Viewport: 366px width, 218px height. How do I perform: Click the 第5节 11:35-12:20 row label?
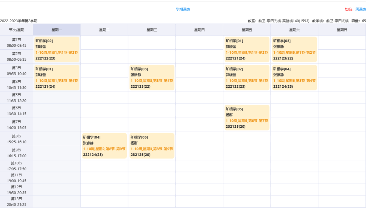pyautogui.click(x=17, y=98)
